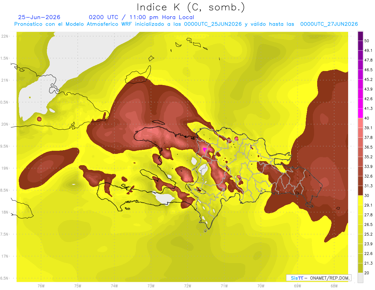Click the "76W" longitude label
Screen dimensions: 375x290
41,286
